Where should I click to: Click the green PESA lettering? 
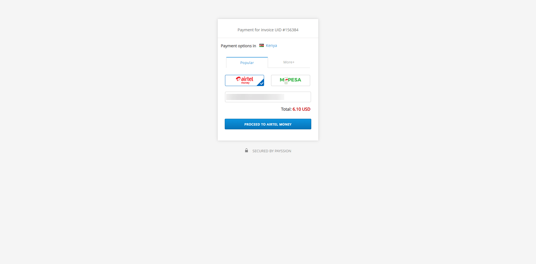(x=295, y=80)
